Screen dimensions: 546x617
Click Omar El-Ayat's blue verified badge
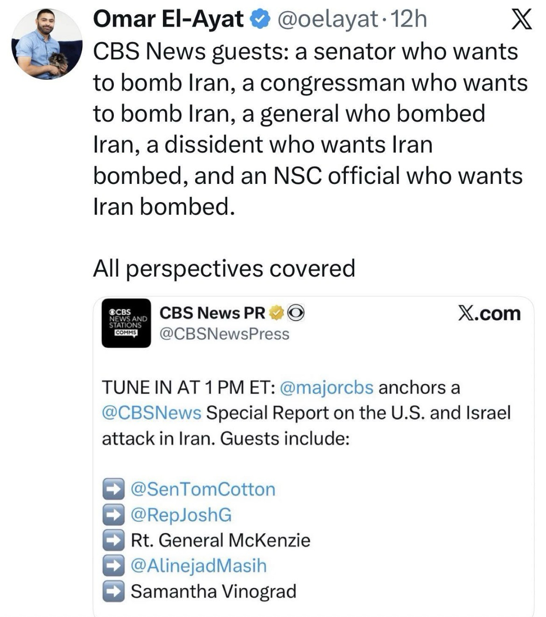click(259, 20)
